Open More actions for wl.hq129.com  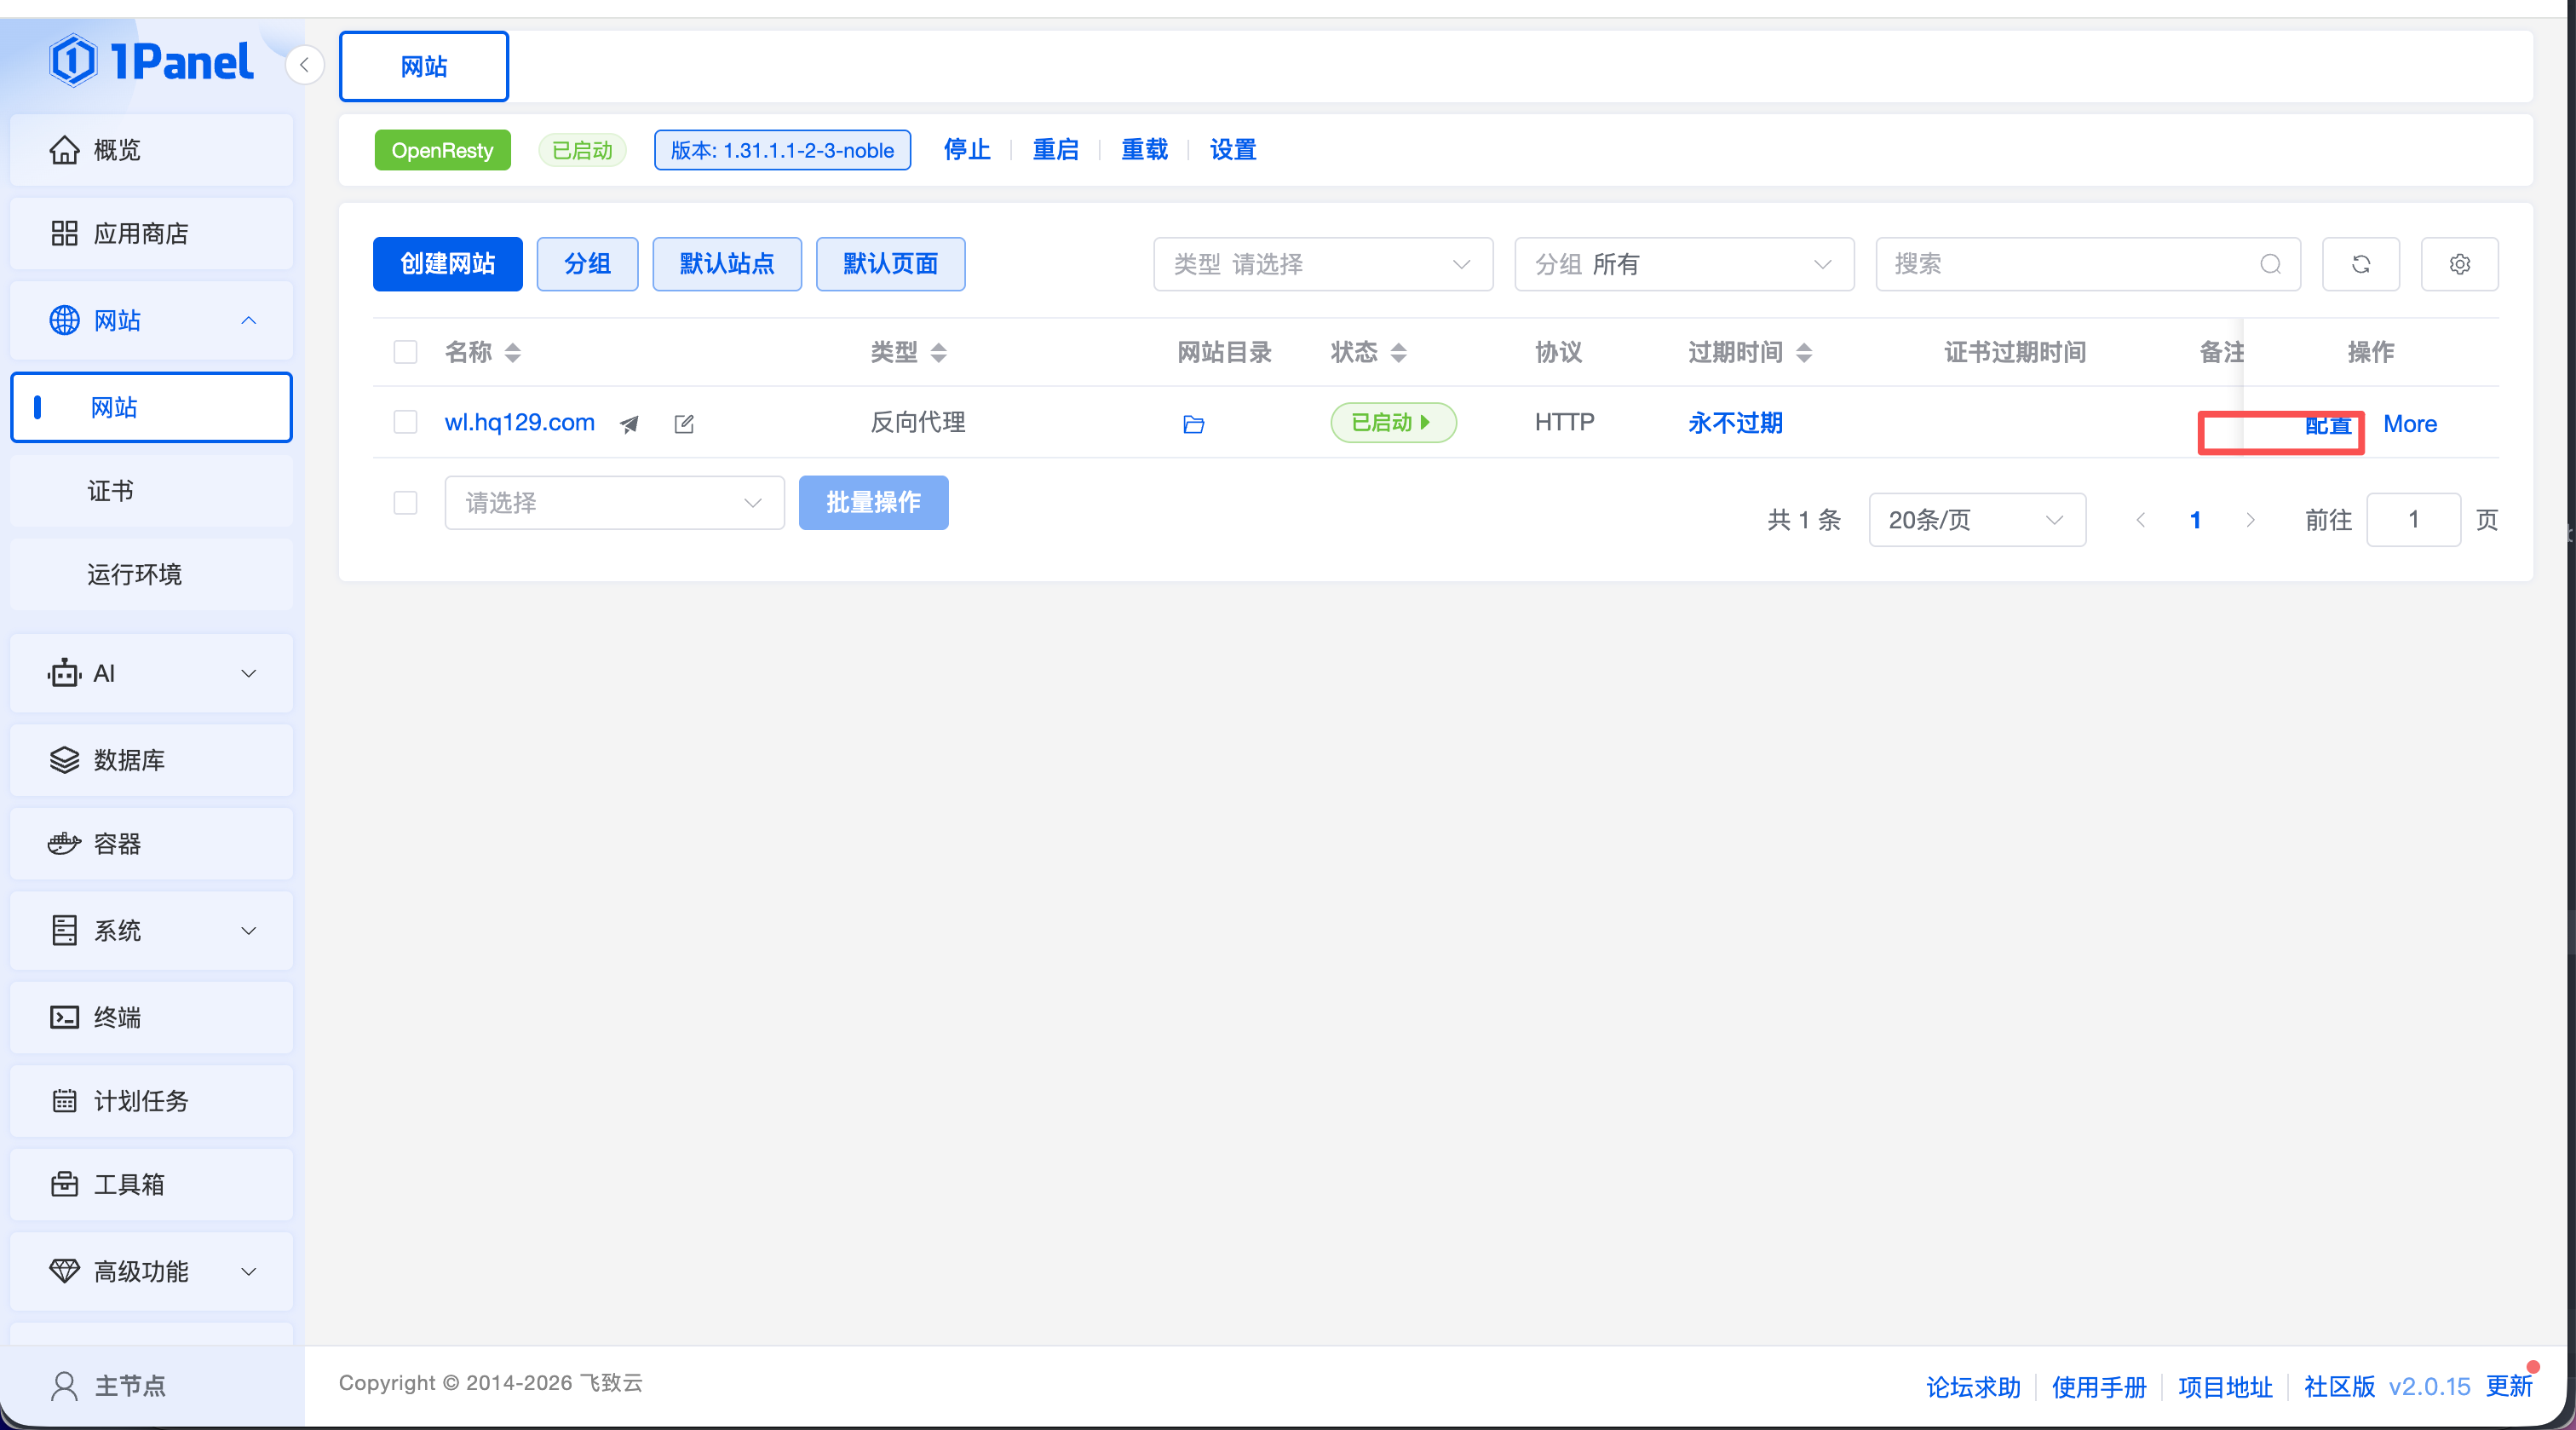(2410, 424)
